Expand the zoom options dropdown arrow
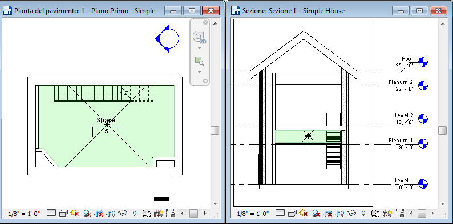The image size is (453, 224). [x=199, y=72]
